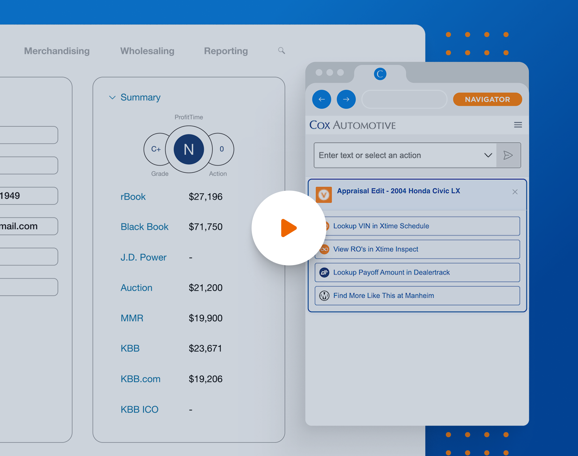
Task: Switch to the Reporting tab
Action: (x=226, y=51)
